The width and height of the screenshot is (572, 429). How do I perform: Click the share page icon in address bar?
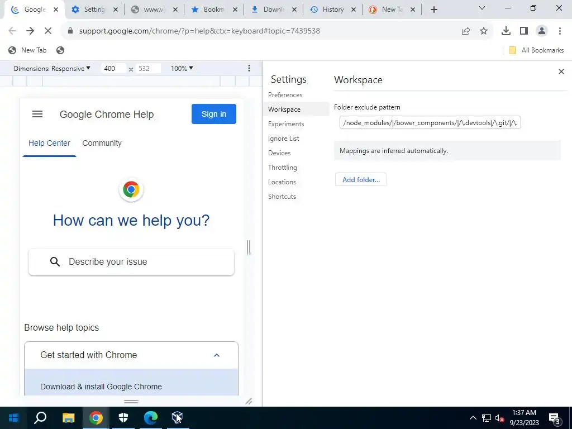coord(466,31)
